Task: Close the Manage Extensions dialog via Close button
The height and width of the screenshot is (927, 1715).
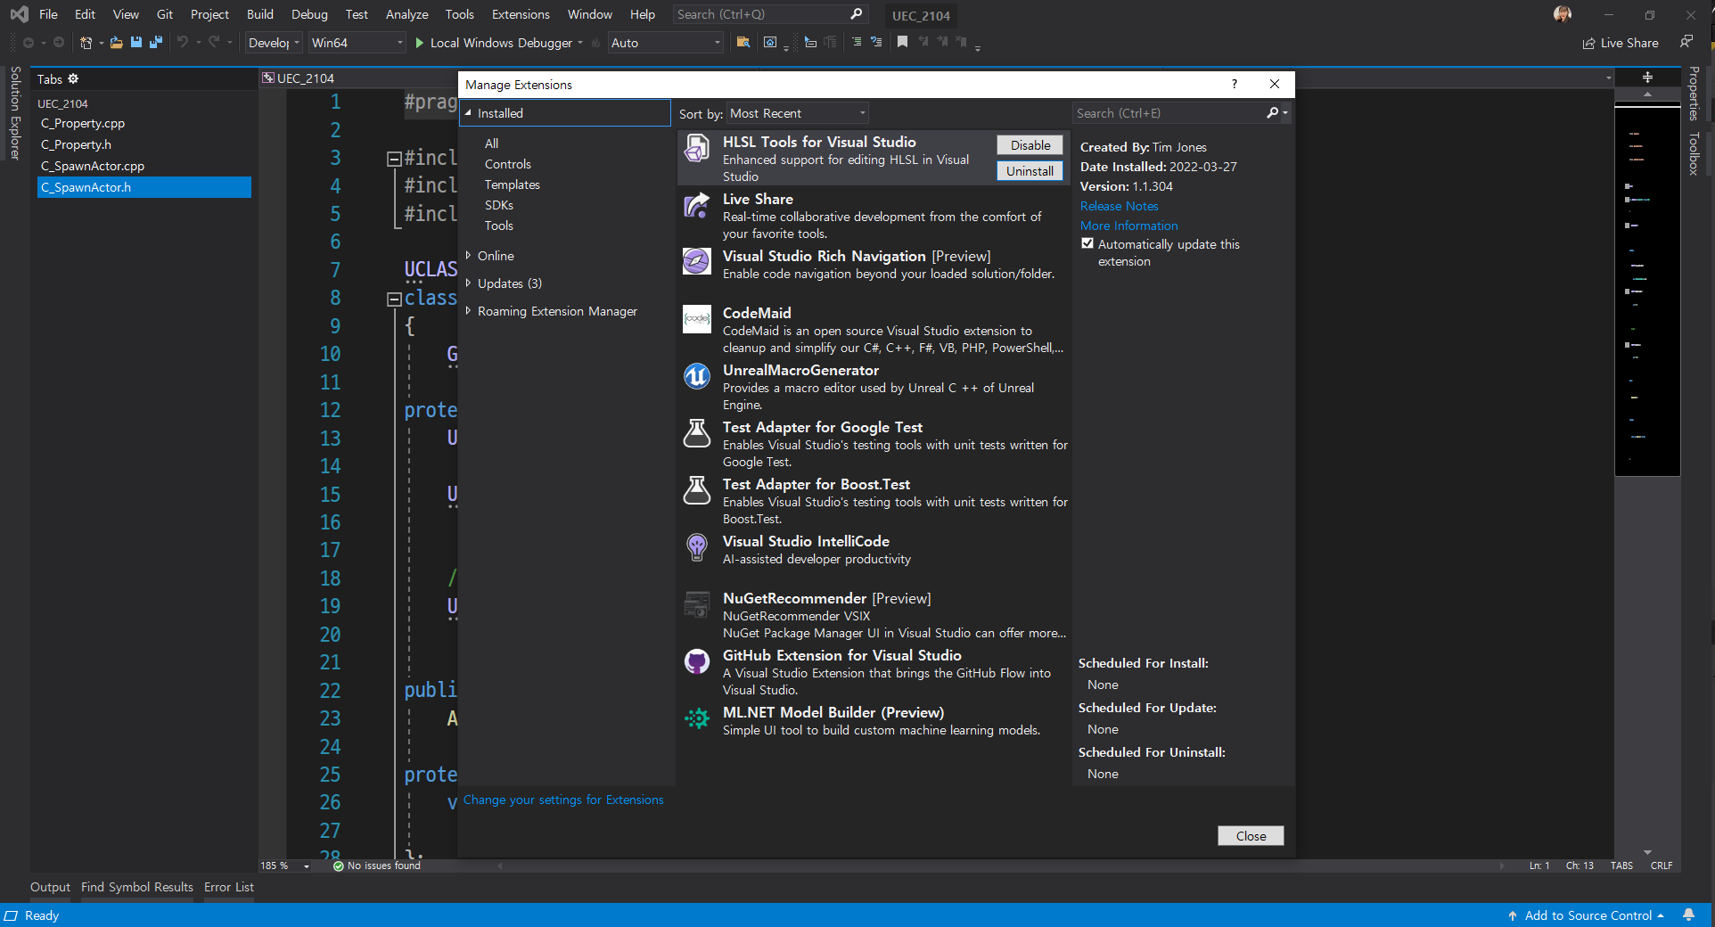Action: click(x=1251, y=835)
